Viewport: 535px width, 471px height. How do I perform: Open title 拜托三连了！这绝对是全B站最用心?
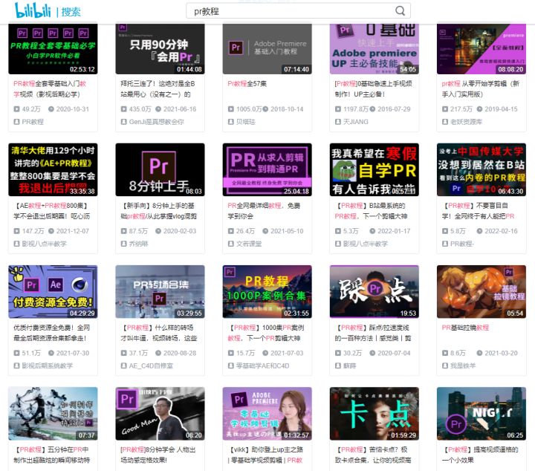pyautogui.click(x=158, y=88)
